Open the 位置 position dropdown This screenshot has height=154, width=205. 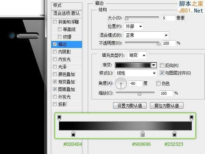[x=134, y=27]
